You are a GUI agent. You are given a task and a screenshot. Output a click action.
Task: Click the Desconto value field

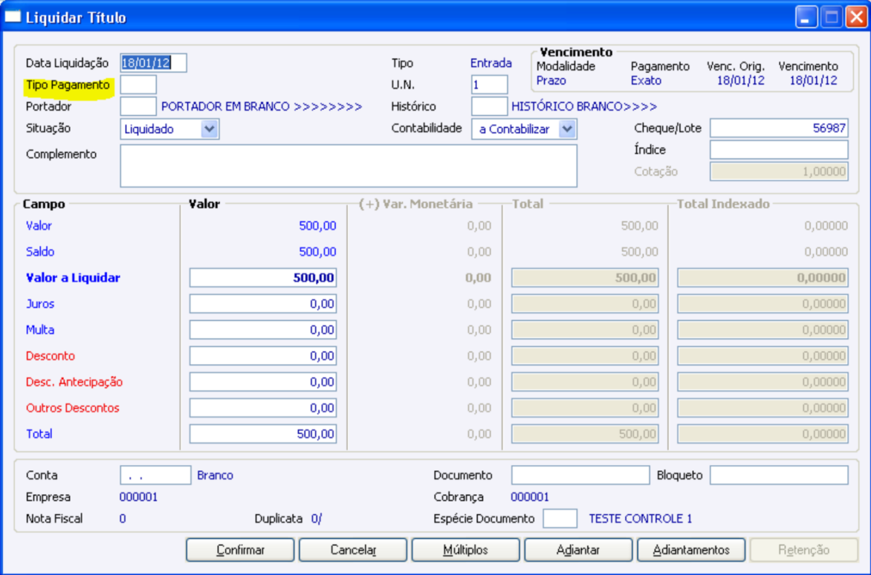coord(263,356)
